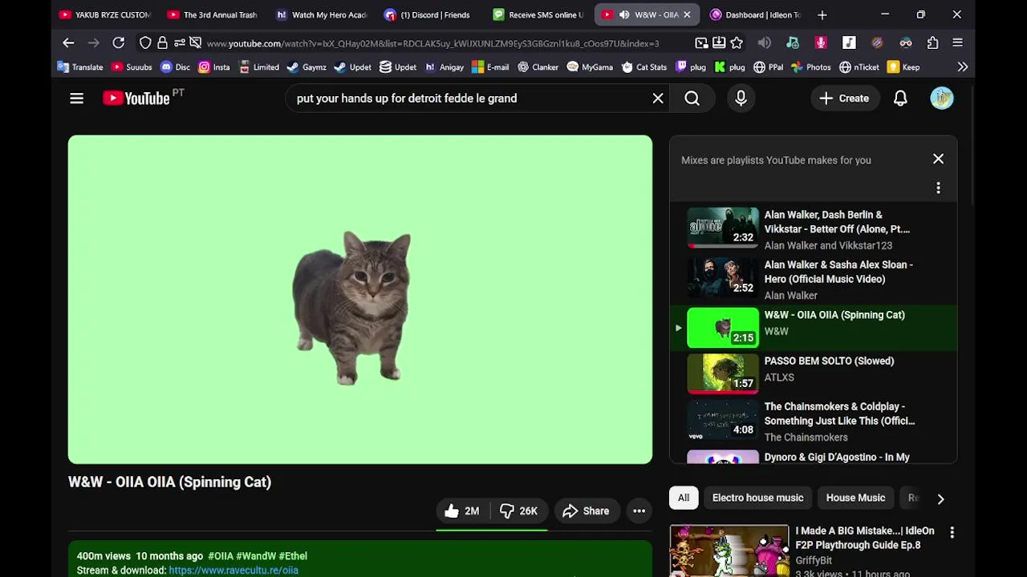Open options for the IdleOn recommended video
This screenshot has height=577, width=1027.
(952, 532)
